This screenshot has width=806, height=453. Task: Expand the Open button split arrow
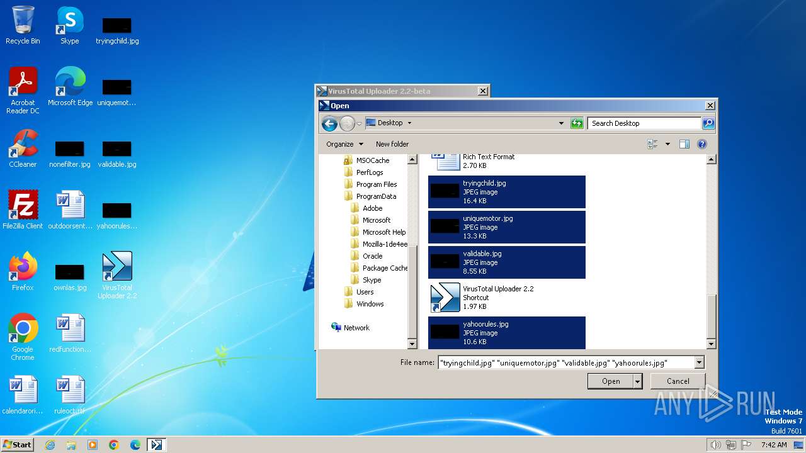click(637, 381)
